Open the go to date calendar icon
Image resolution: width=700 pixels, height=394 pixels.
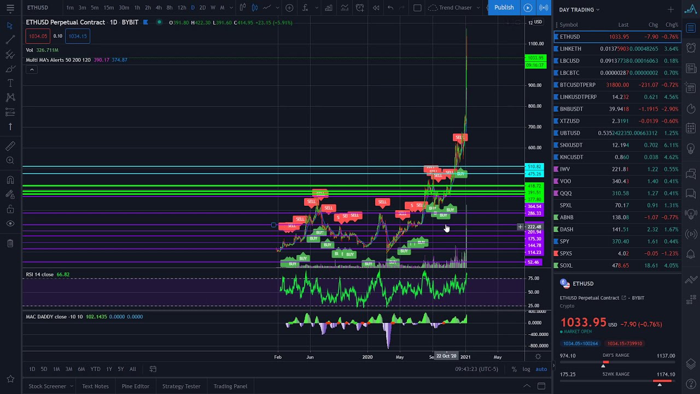pos(153,369)
